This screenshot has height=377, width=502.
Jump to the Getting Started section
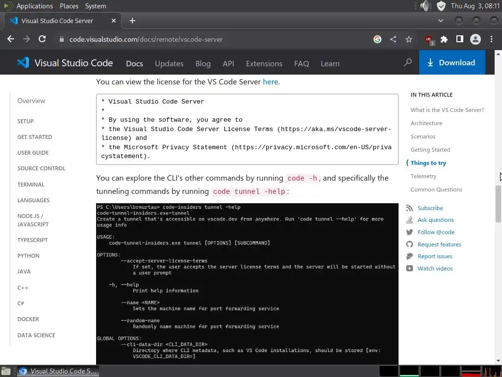(430, 150)
